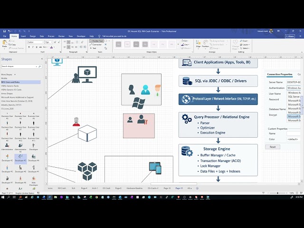Open the Align dropdown
The image size is (304, 228).
(x=198, y=45)
